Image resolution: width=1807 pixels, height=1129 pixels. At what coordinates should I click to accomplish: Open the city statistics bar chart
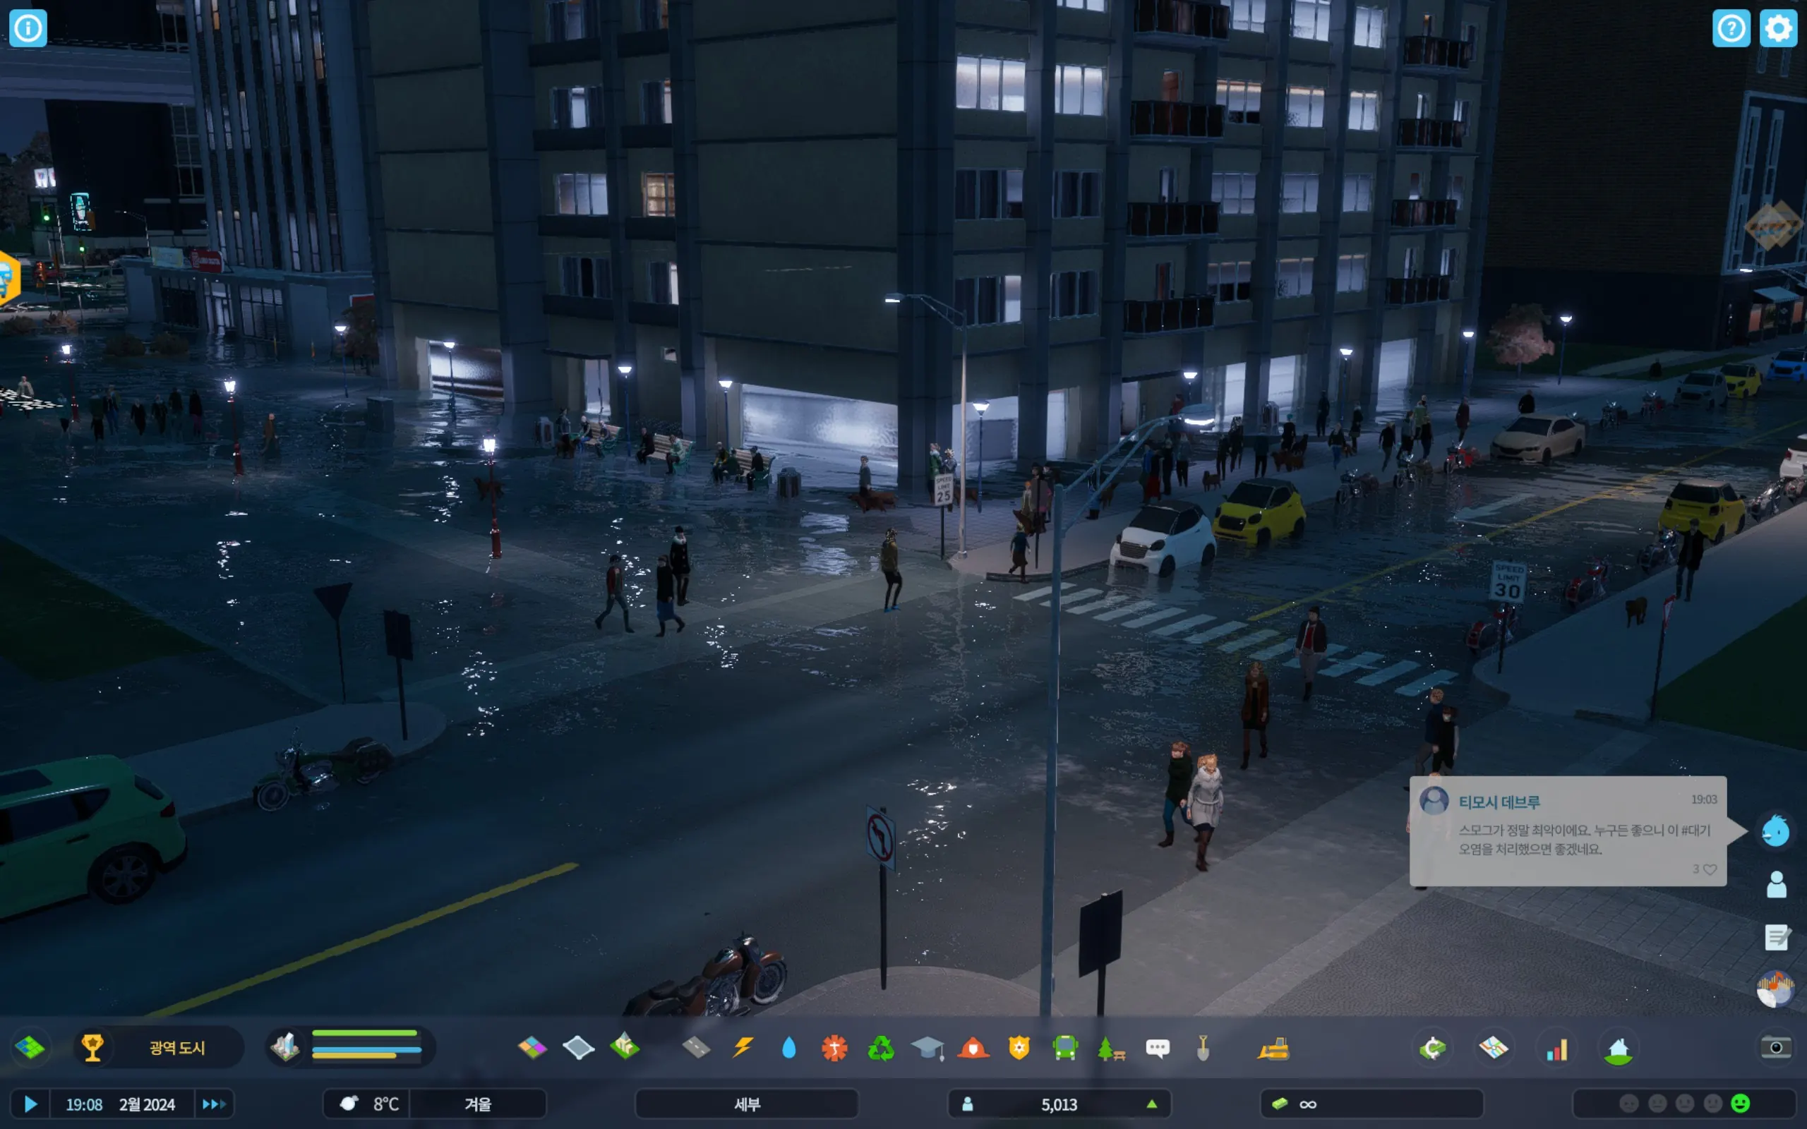(x=1557, y=1049)
